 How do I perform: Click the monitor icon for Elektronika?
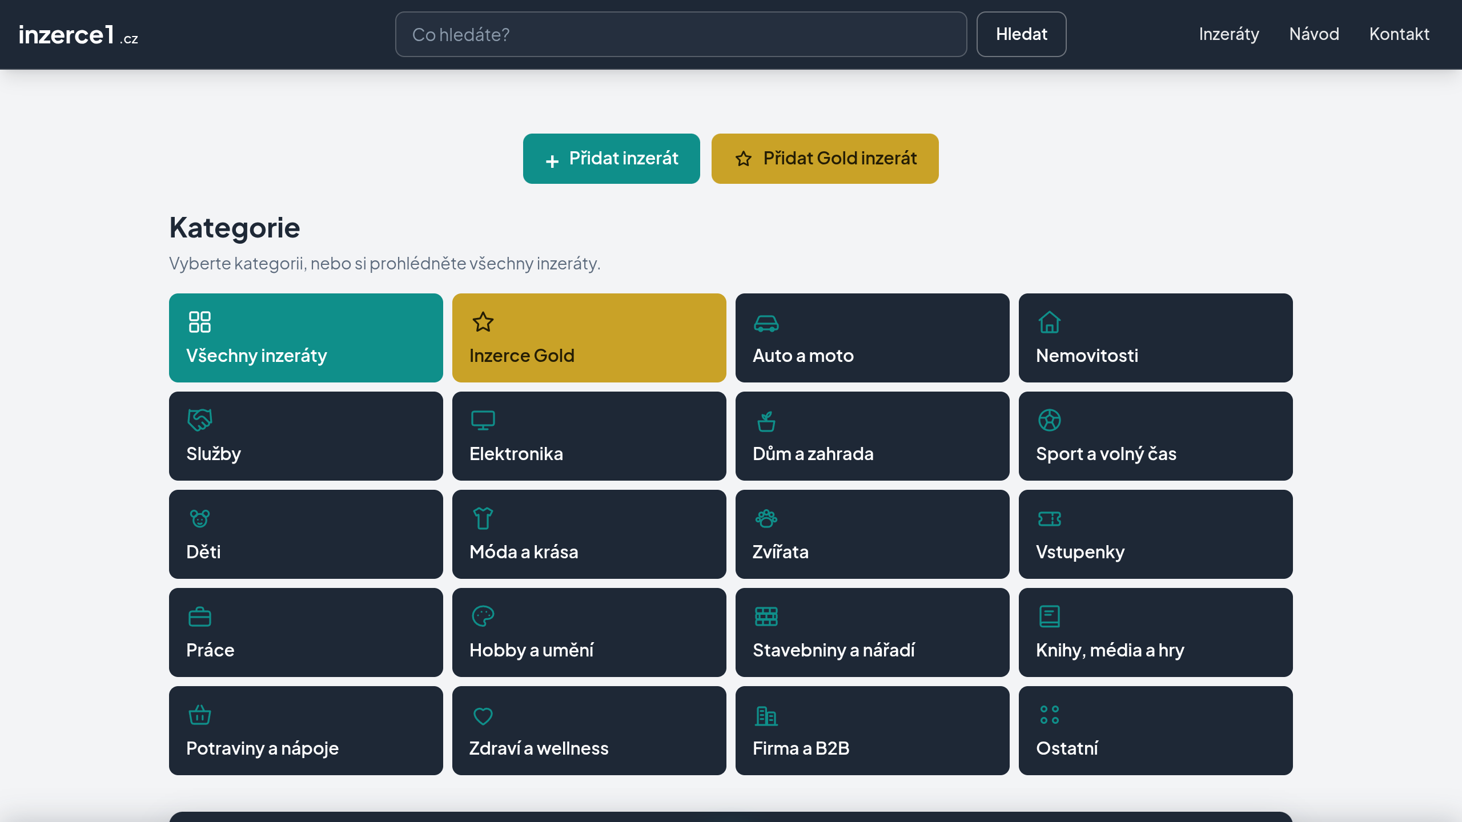point(483,420)
